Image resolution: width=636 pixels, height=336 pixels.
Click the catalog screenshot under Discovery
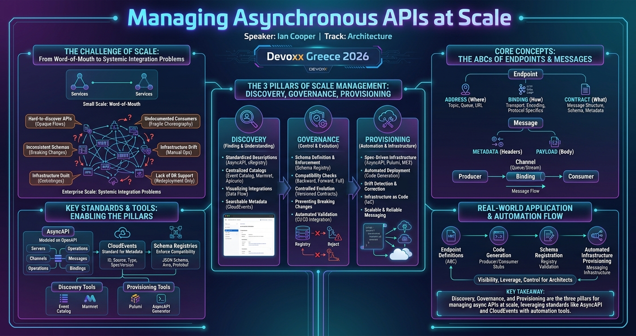(249, 235)
